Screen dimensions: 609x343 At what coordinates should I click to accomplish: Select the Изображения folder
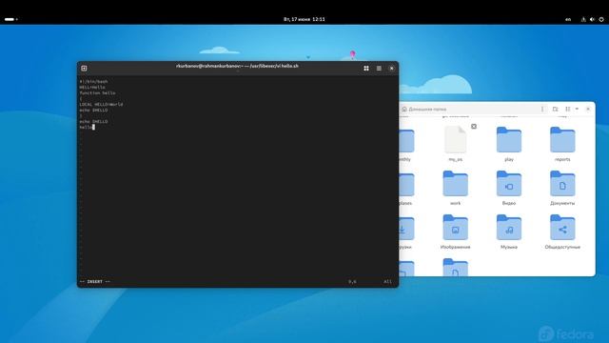pyautogui.click(x=455, y=231)
